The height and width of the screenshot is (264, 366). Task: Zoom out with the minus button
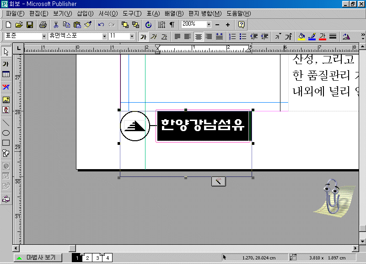[x=217, y=25]
